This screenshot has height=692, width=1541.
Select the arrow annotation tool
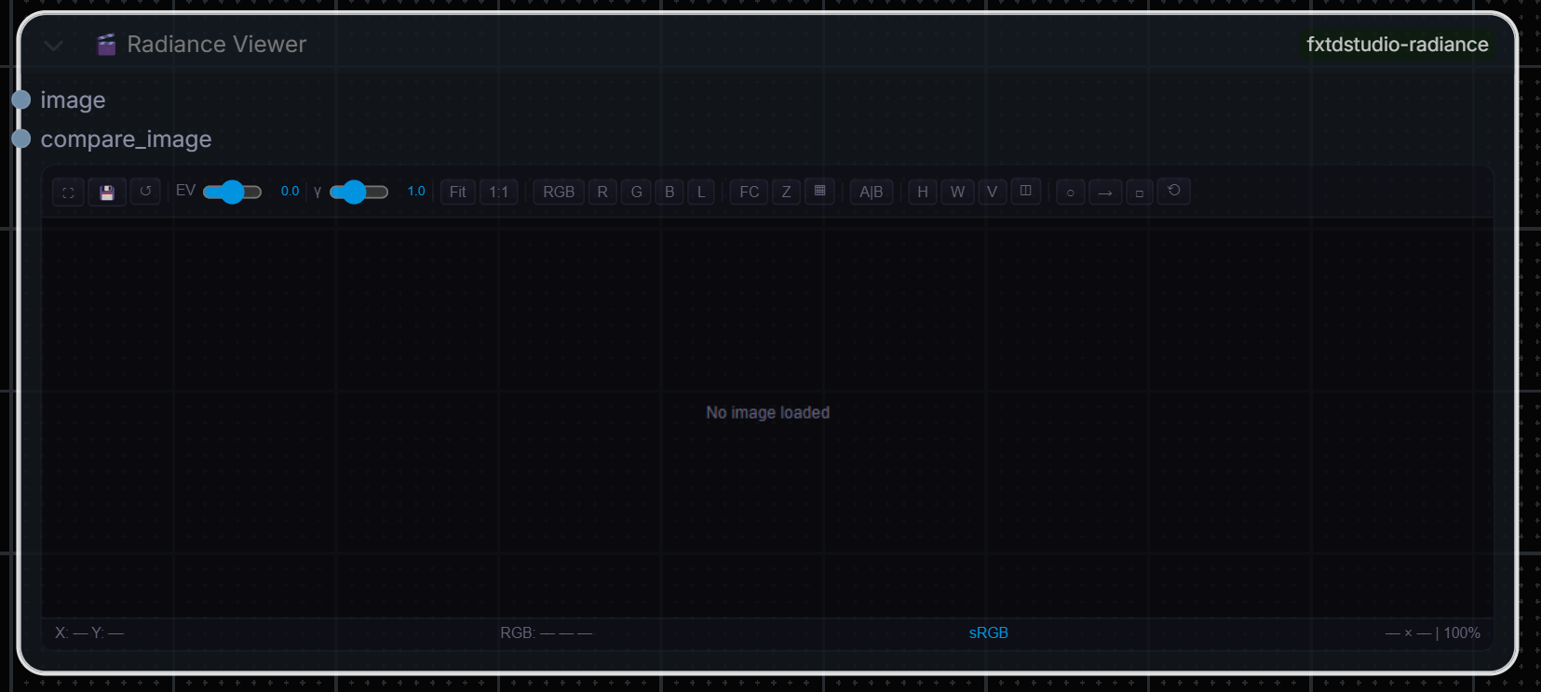click(1105, 193)
